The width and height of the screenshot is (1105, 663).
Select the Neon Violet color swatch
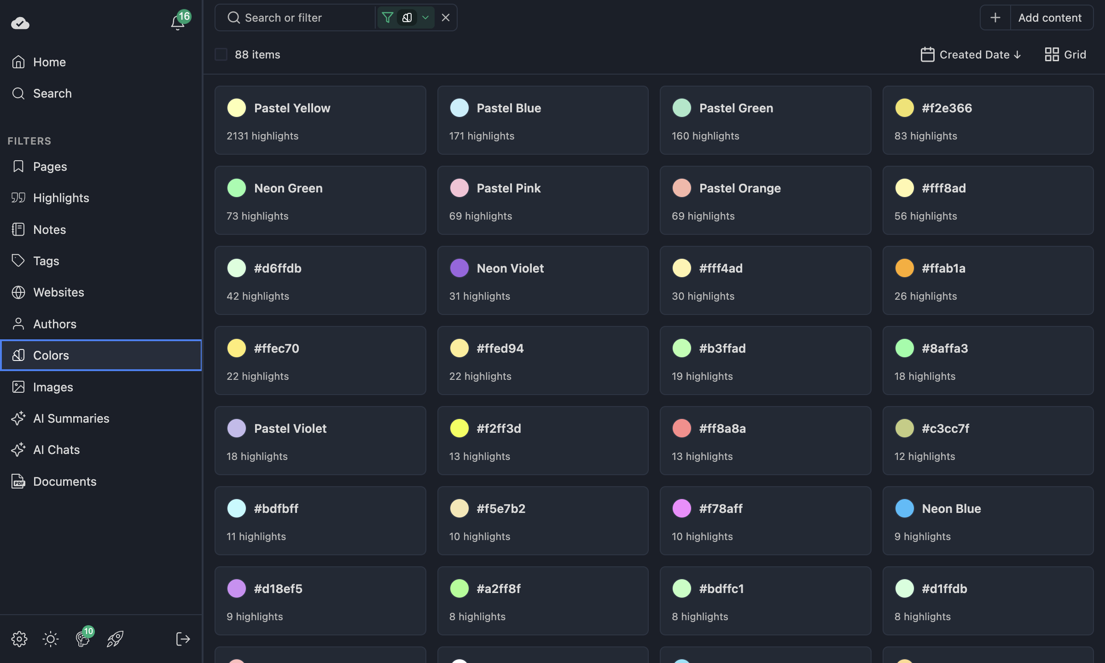tap(459, 268)
